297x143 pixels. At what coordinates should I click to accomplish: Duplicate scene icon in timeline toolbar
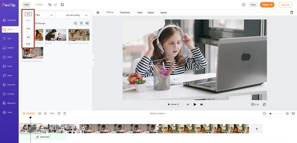tap(59, 113)
